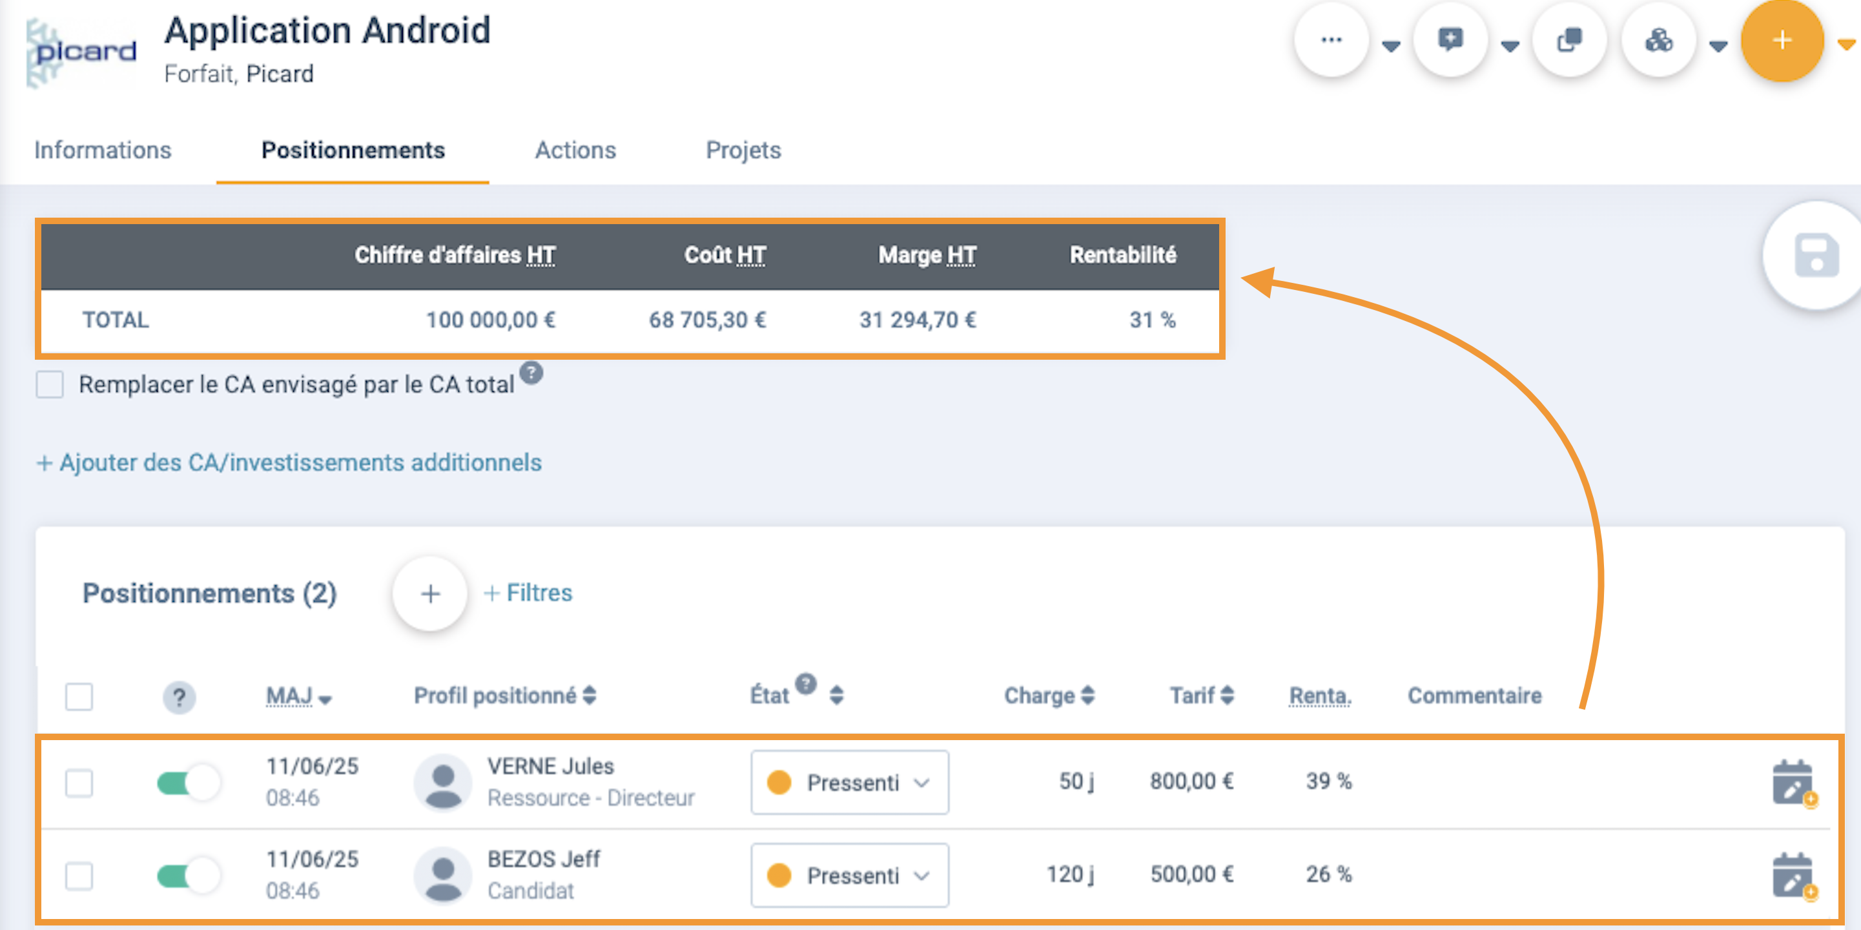Click the 120 j charge for BEZOS Jeff
The image size is (1861, 930).
[x=1071, y=874]
